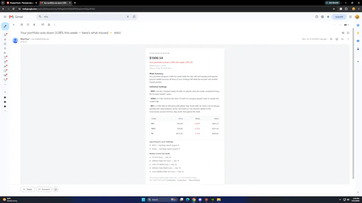Open more options in email toolbar
This screenshot has height=203, width=362.
click(54, 25)
